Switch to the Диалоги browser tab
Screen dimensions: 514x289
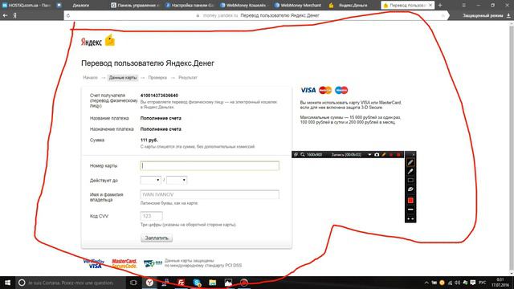coord(80,6)
